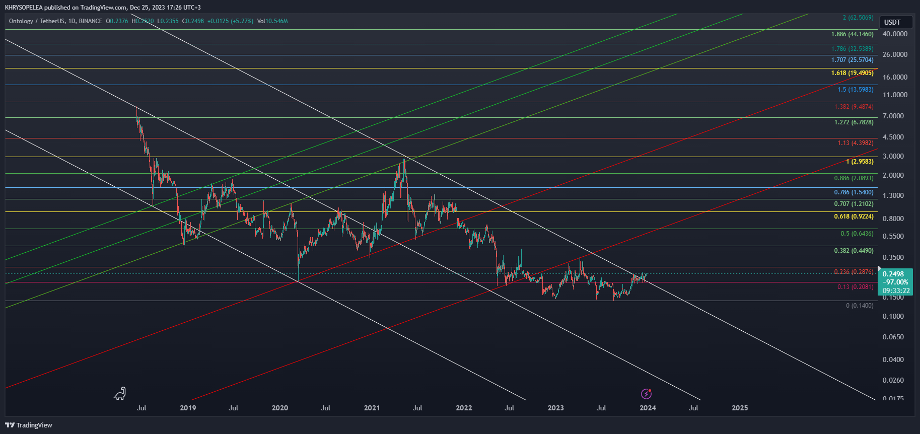Click the 40.0000 price scale tick
Image resolution: width=920 pixels, height=434 pixels.
[895, 34]
